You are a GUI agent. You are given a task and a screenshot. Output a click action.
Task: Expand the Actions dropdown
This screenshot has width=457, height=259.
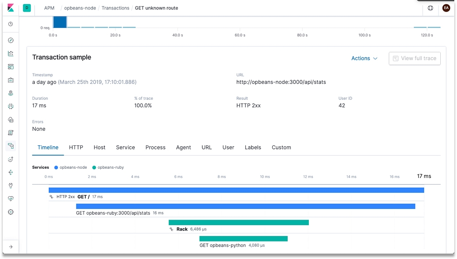(364, 58)
